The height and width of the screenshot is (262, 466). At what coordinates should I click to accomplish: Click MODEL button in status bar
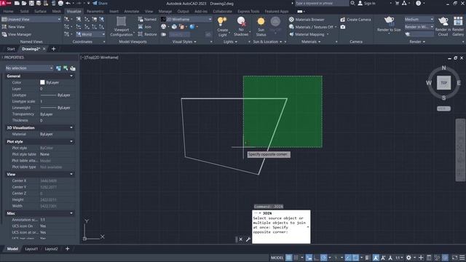pyautogui.click(x=277, y=258)
